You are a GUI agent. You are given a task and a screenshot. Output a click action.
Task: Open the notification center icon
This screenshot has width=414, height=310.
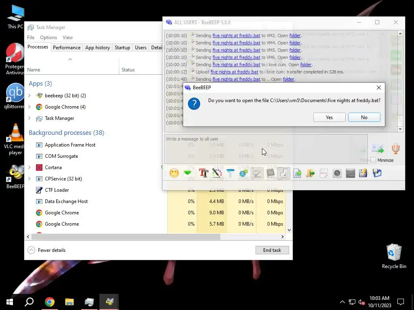[401, 302]
